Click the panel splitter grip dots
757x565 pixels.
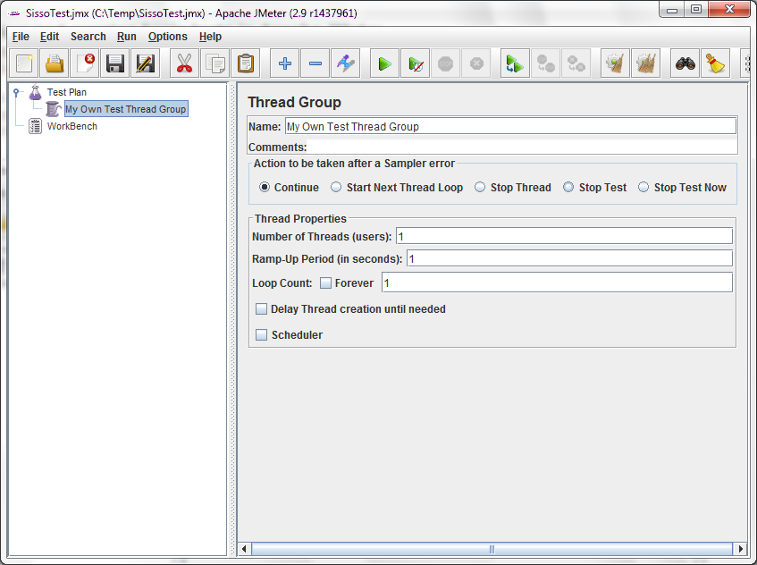tap(232, 319)
